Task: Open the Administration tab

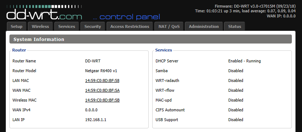Action: (x=204, y=26)
